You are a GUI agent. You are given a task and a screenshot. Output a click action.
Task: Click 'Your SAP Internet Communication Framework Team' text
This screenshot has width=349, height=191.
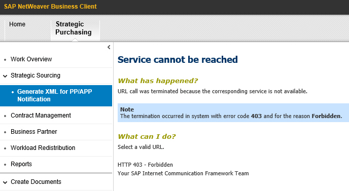click(x=183, y=173)
